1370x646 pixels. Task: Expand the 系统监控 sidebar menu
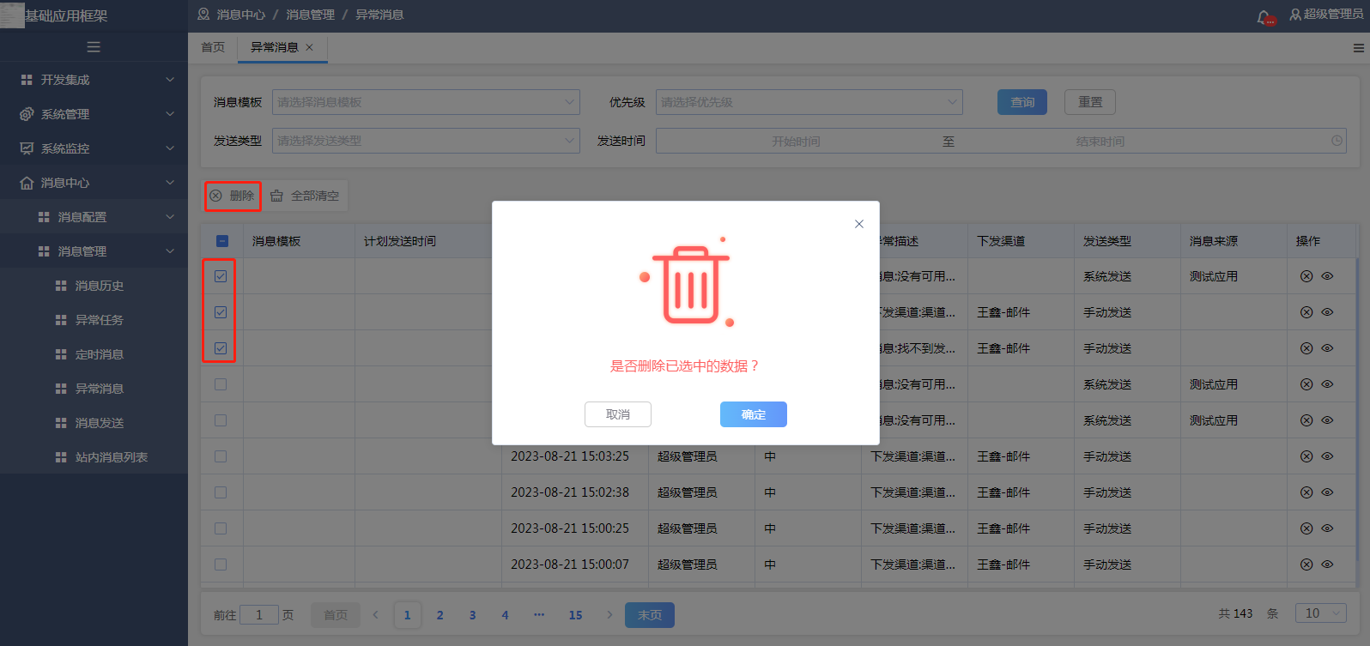tap(94, 148)
